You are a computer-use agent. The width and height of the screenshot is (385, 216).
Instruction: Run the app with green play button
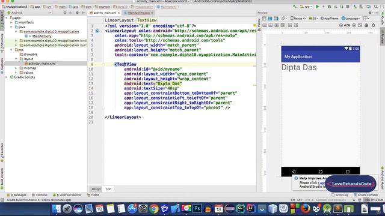pyautogui.click(x=317, y=7)
